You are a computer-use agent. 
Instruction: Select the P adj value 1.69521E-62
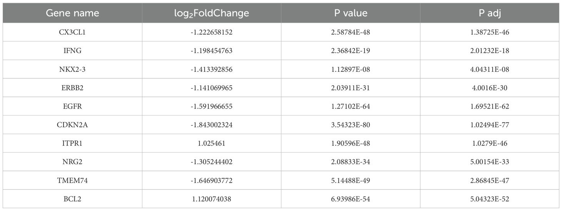pos(489,106)
